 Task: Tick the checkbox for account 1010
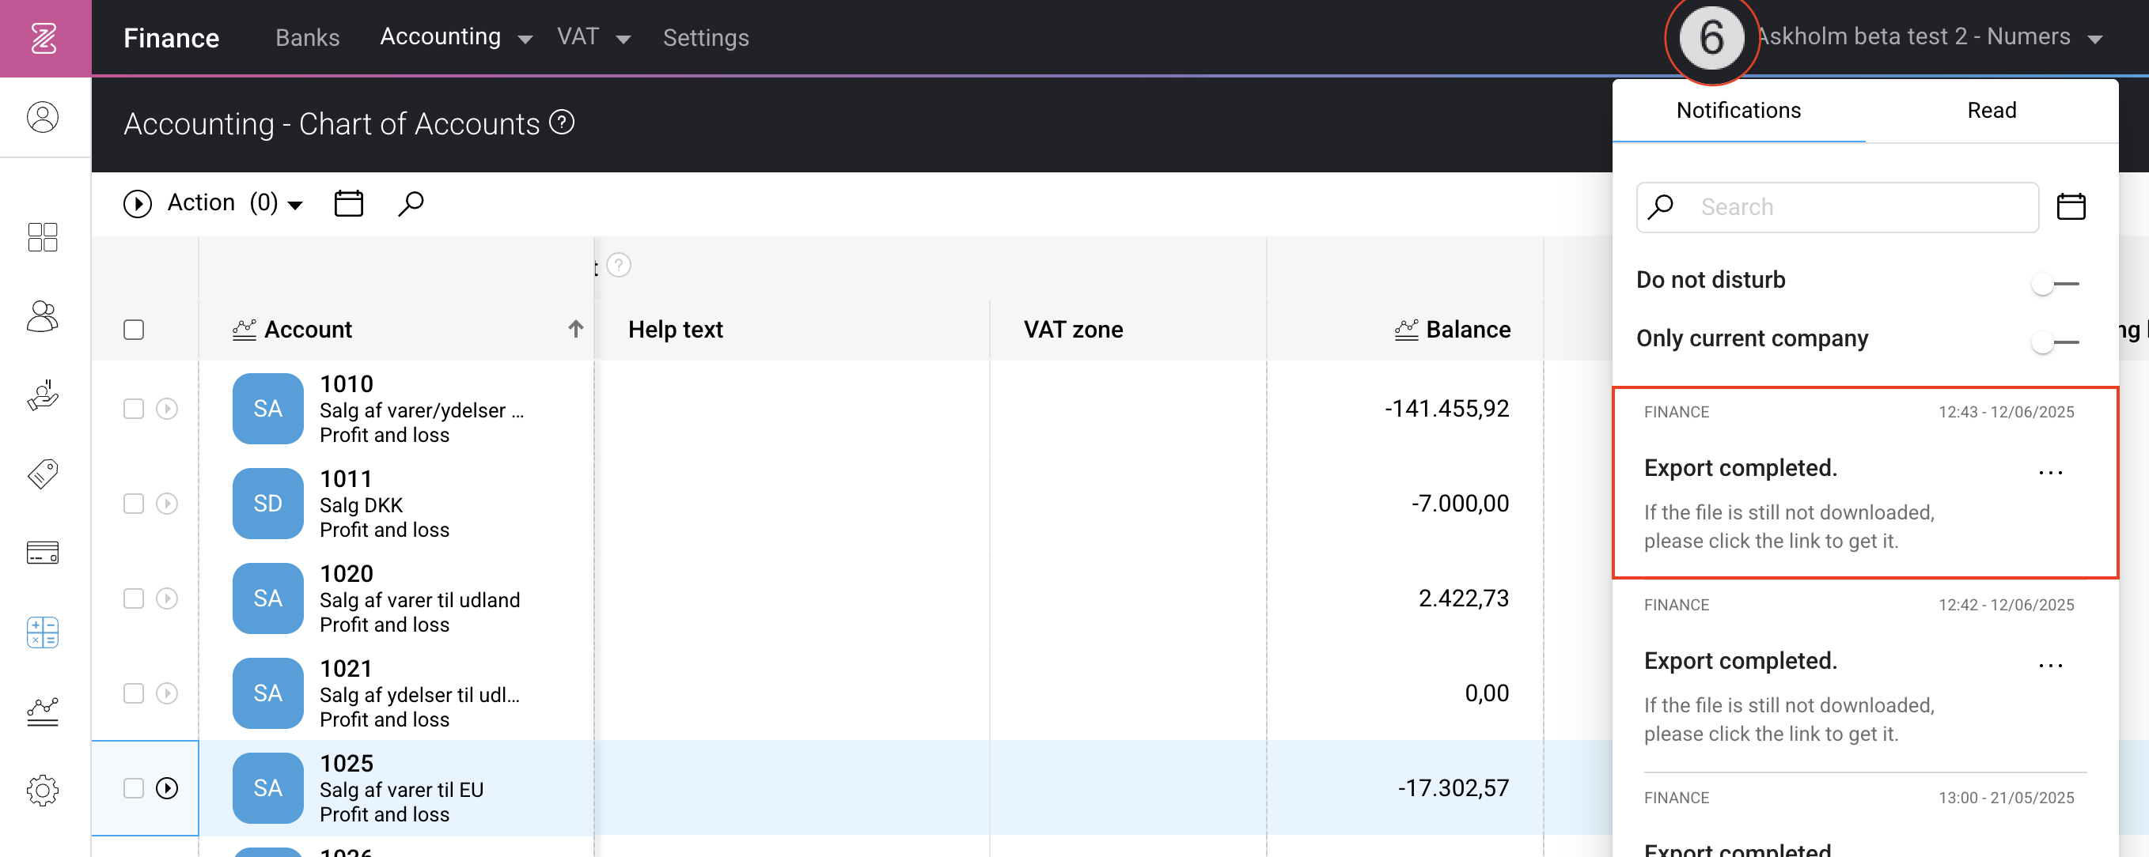coord(134,409)
